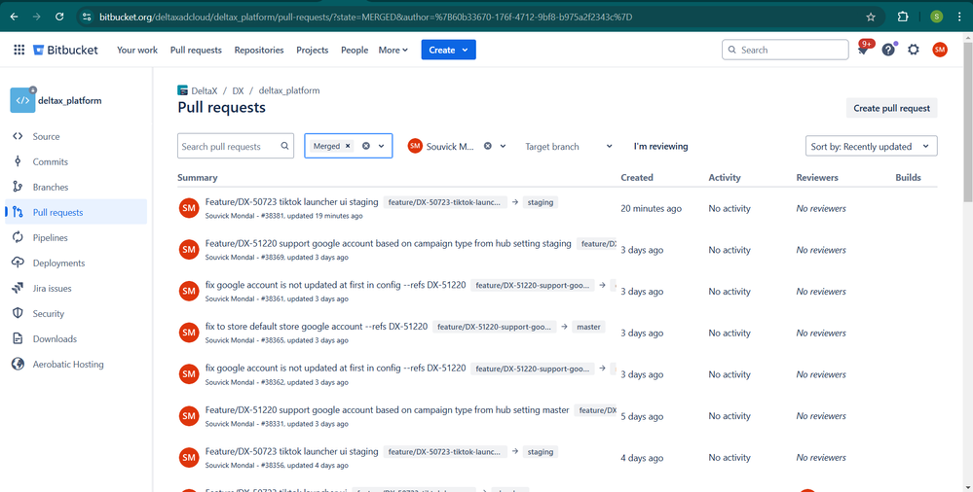Open DeltaX breadcrumb link
The image size is (973, 492).
(x=204, y=90)
